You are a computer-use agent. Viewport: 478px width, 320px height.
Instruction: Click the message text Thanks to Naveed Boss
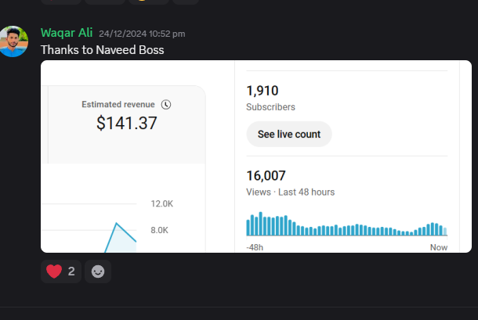[x=103, y=50]
